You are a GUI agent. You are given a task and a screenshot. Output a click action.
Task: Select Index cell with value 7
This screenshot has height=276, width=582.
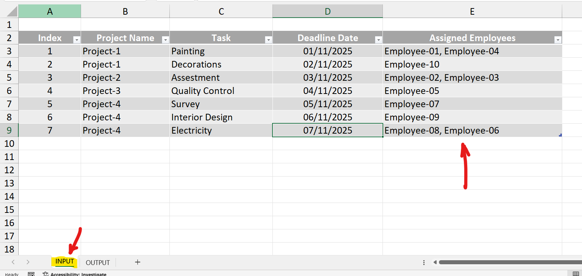pos(50,130)
